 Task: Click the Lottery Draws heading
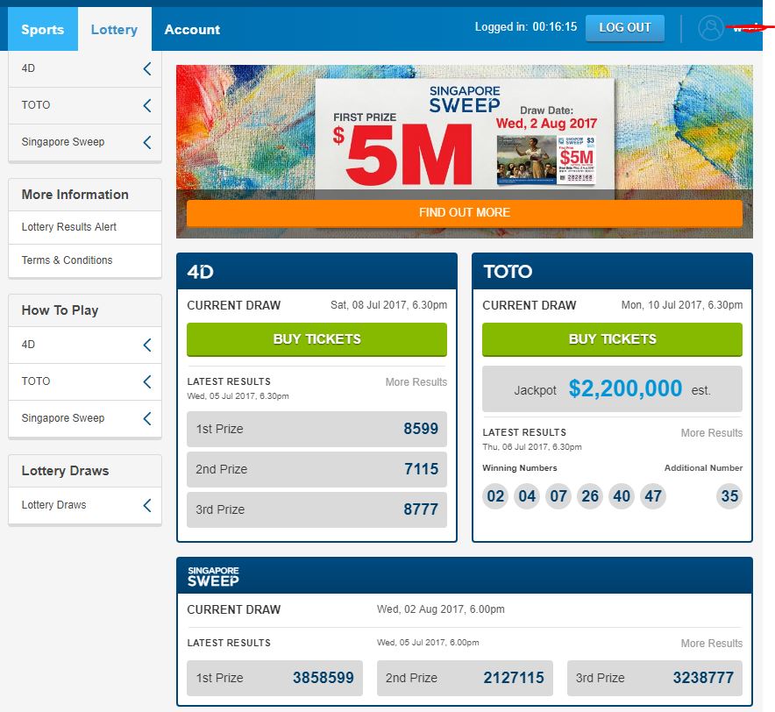pos(65,471)
